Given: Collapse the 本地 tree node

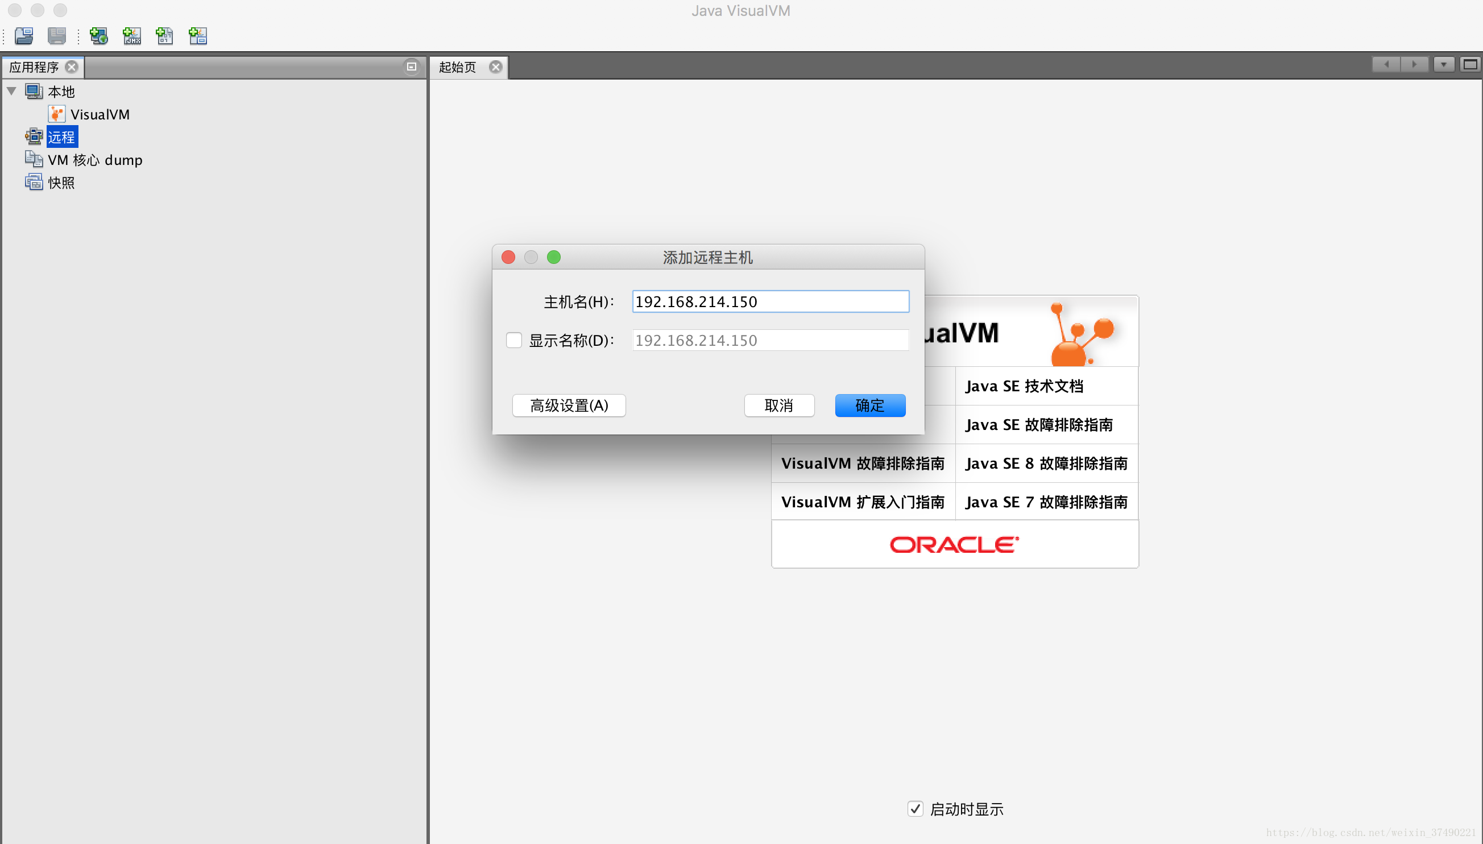Looking at the screenshot, I should pos(11,91).
